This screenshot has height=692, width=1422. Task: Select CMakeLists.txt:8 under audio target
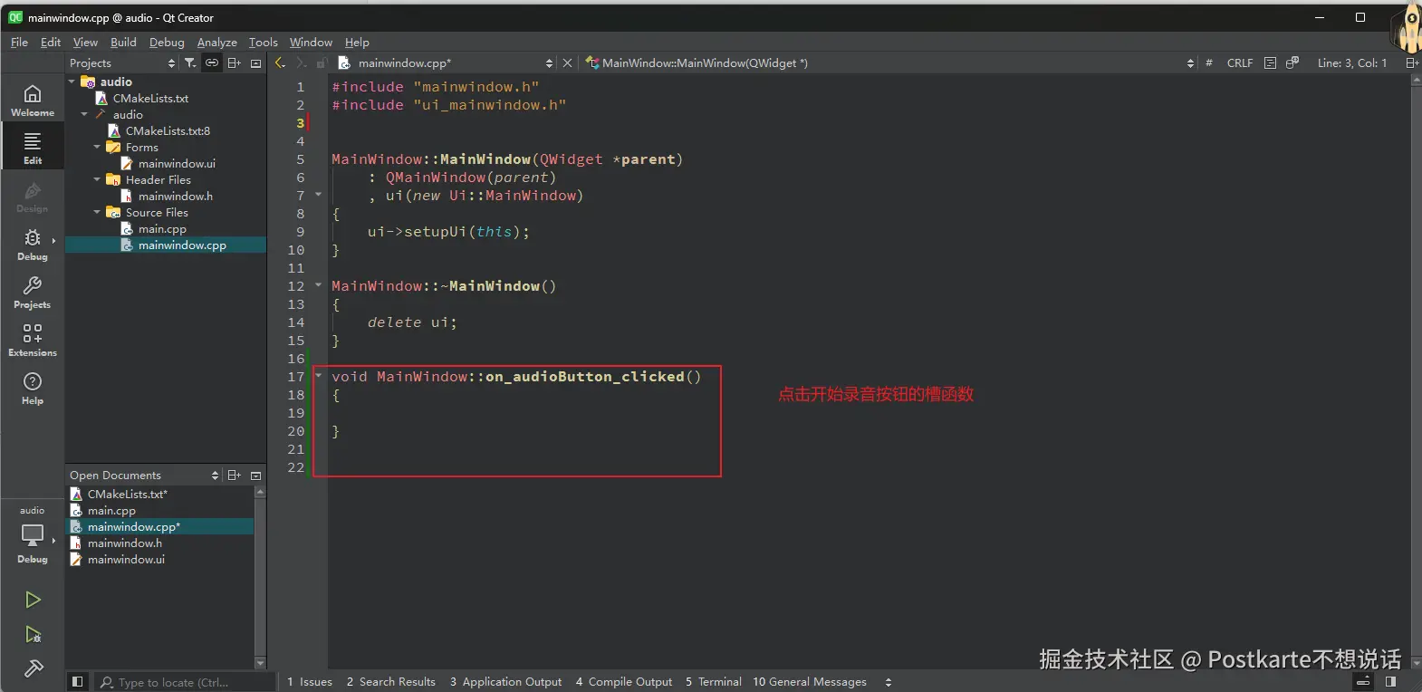point(168,130)
